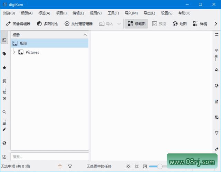The width and height of the screenshot is (221, 172).
Task: Open the Edit menu (编辑)
Action: coord(78,13)
